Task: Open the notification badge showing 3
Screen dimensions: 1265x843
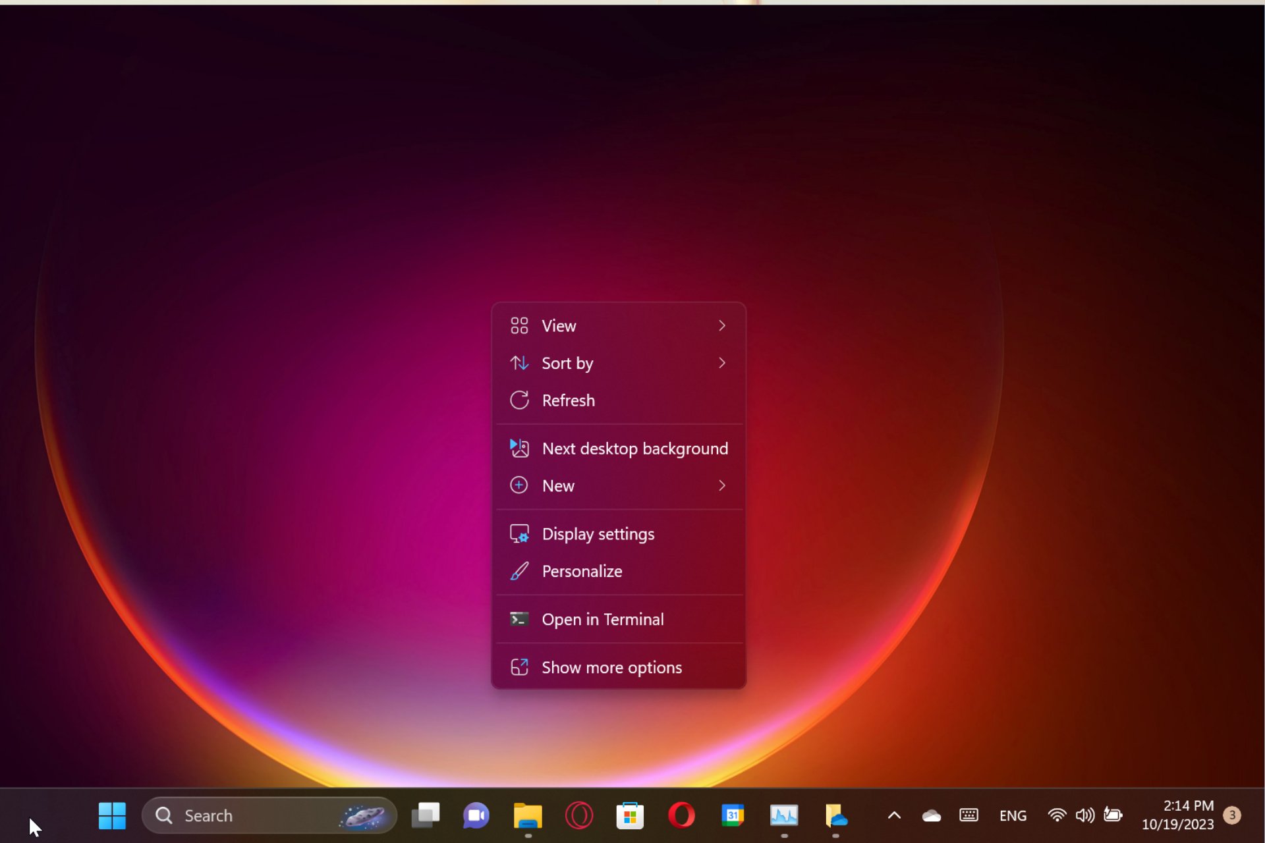Action: point(1232,815)
